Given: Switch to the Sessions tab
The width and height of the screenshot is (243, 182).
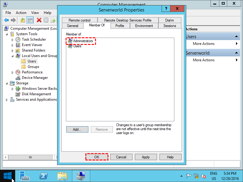Looking at the screenshot, I should 170,26.
